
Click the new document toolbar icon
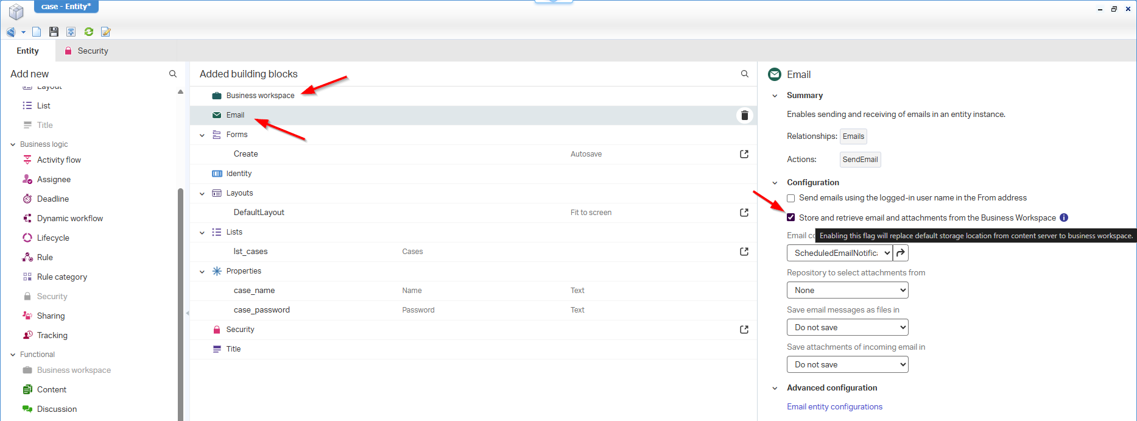(37, 32)
